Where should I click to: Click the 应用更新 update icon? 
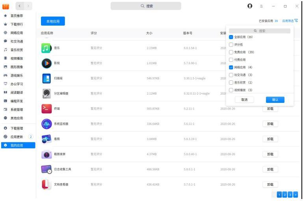tap(6, 136)
